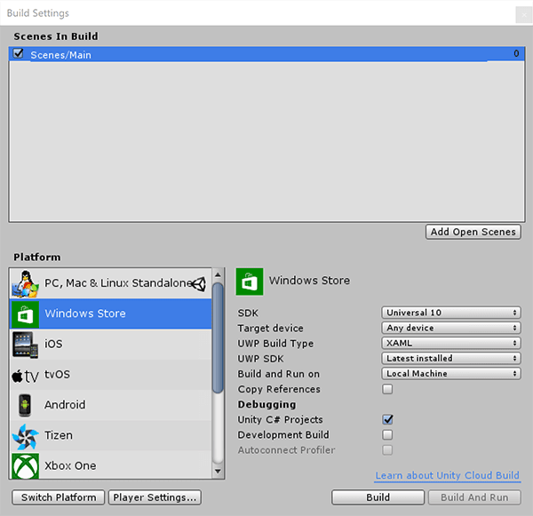Click the Add Open Scenes button

point(473,232)
